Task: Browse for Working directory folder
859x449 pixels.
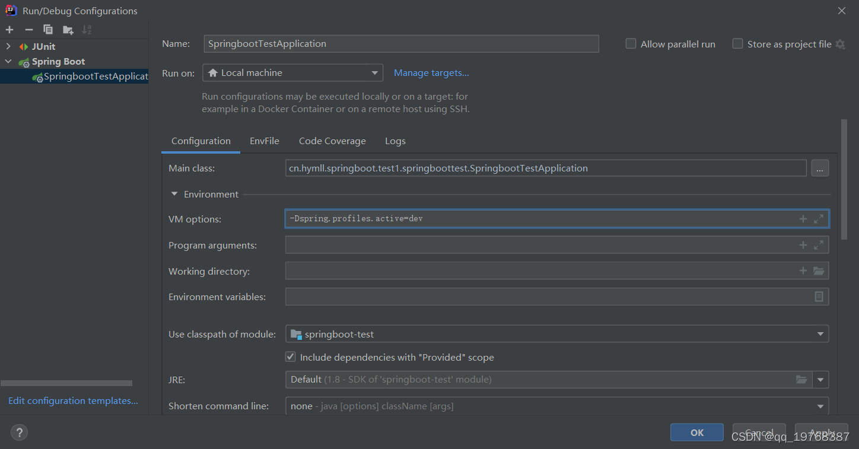Action: [x=819, y=270]
